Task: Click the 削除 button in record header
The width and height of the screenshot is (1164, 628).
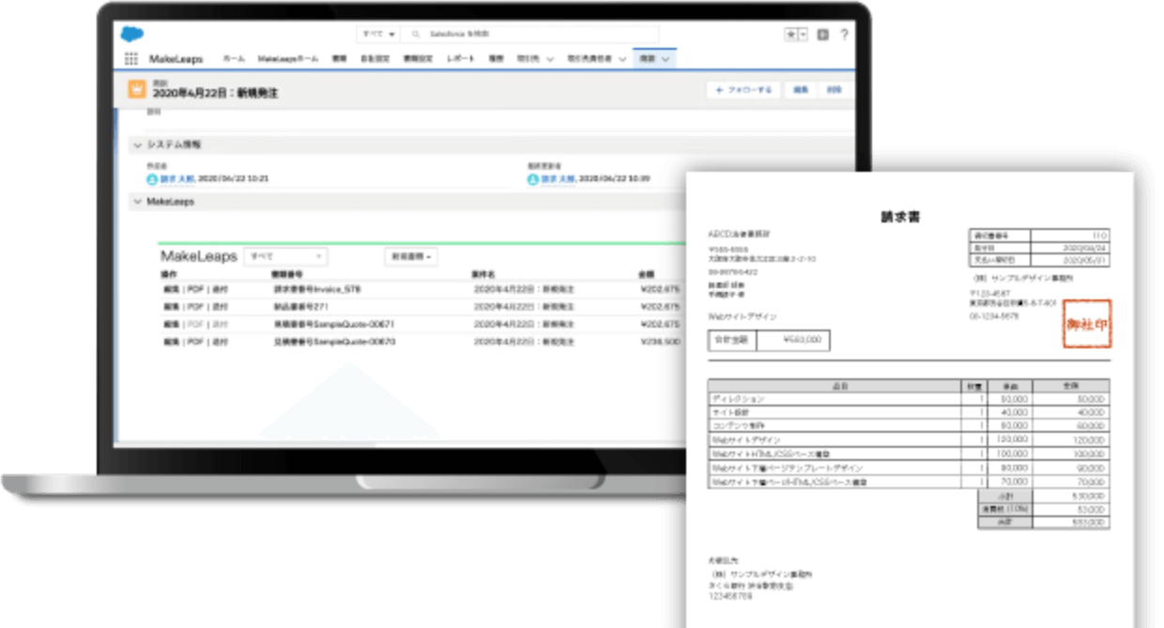Action: [834, 90]
